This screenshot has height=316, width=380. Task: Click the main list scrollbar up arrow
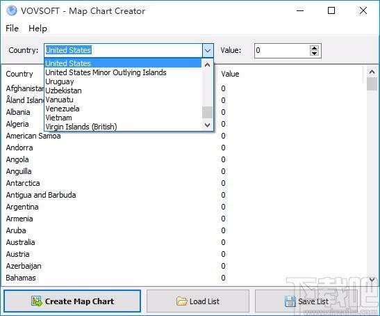click(372, 72)
